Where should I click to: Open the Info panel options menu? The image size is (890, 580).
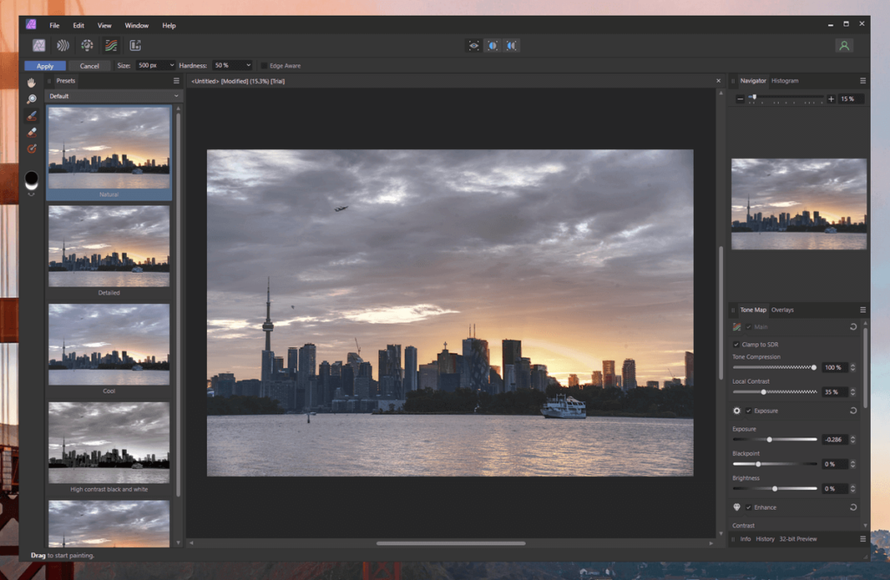863,539
